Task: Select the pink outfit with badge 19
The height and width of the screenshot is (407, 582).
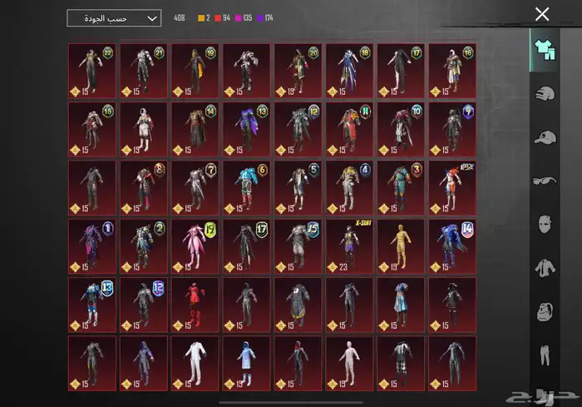Action: click(195, 247)
